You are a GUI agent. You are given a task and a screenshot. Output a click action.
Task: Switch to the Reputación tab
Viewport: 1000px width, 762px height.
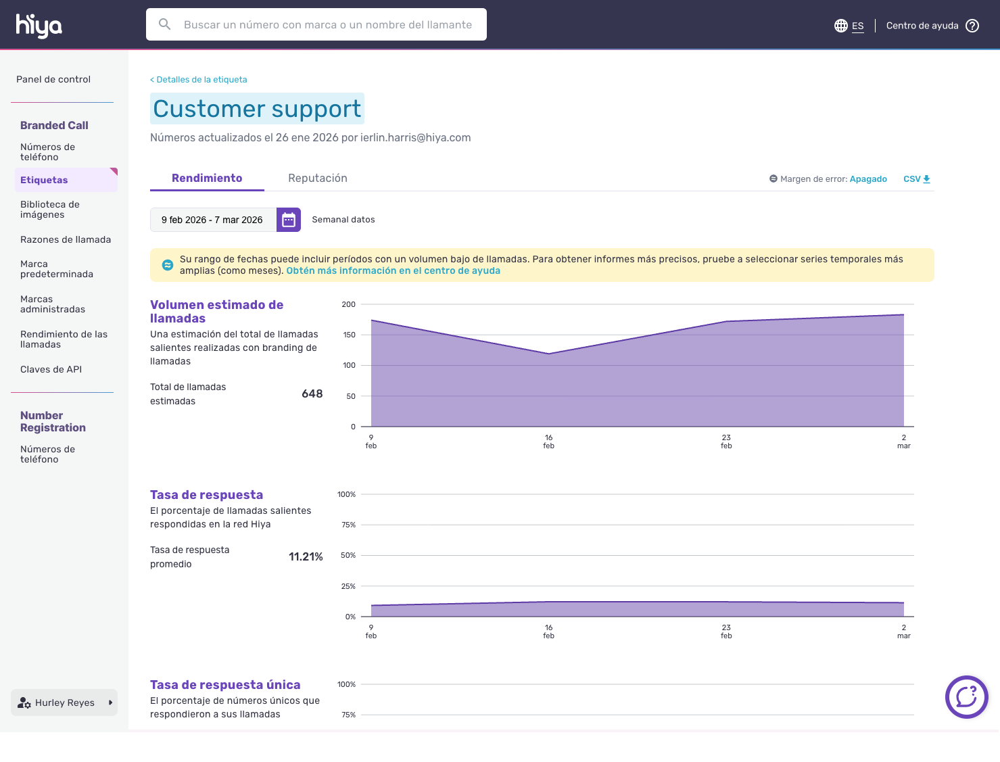click(317, 178)
